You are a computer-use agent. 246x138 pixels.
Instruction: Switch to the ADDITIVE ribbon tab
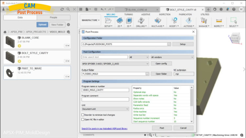pos(146,14)
